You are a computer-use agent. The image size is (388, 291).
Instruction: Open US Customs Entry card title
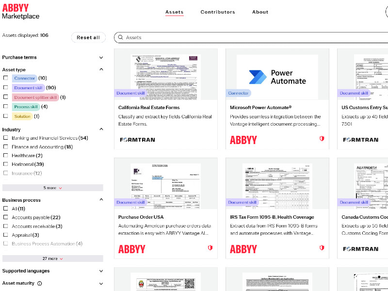(365, 107)
